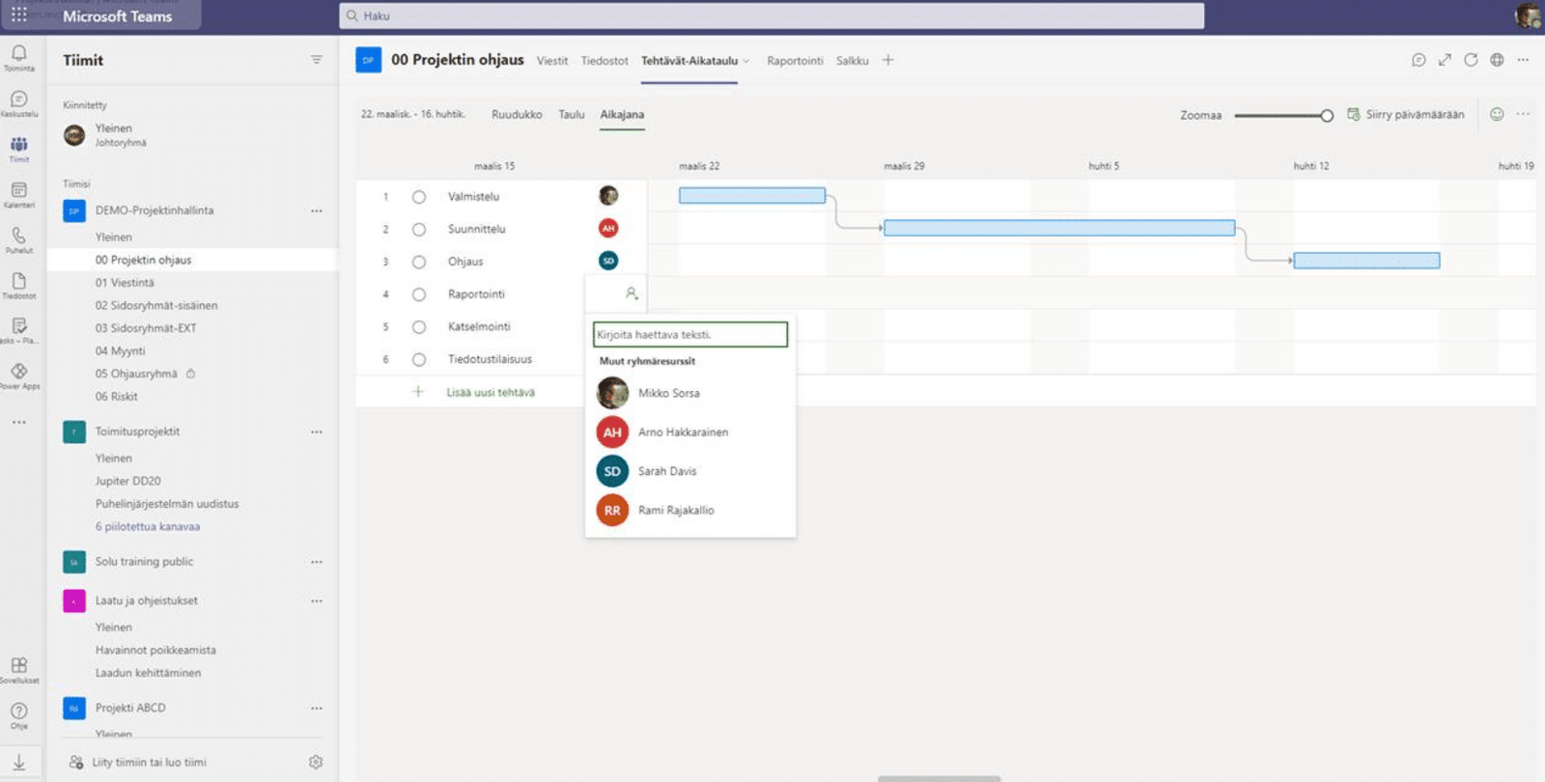
Task: Click Lisää uusi tehtävä to add a task
Action: pos(490,392)
